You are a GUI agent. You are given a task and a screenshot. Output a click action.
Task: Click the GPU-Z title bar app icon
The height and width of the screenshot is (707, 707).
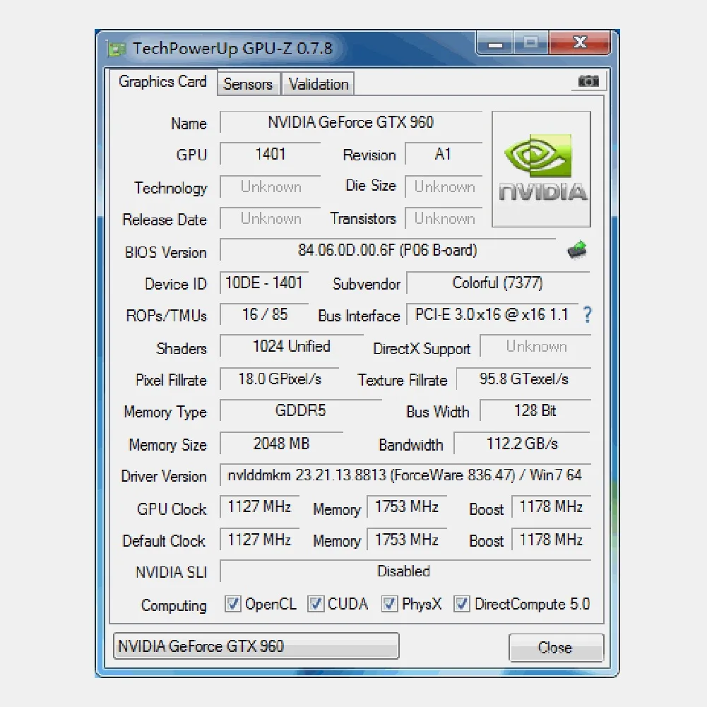click(x=116, y=49)
